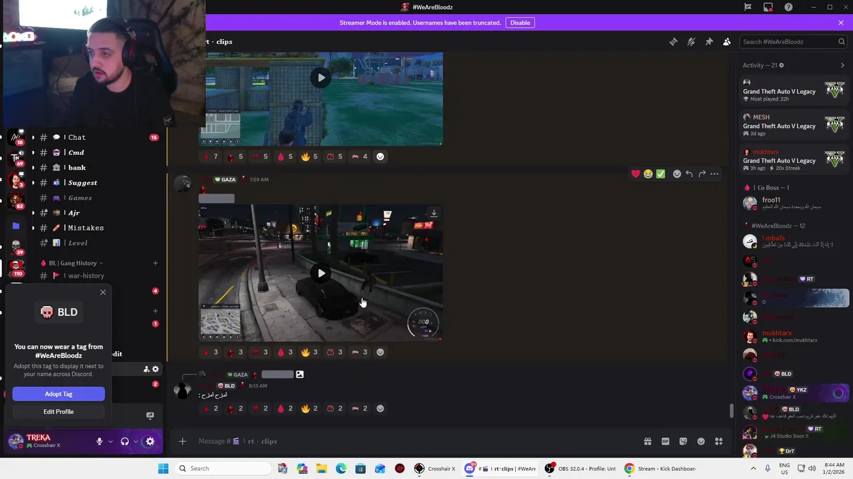Open mukhtarx in member list
Screen dimensions: 853x479
tap(794, 336)
